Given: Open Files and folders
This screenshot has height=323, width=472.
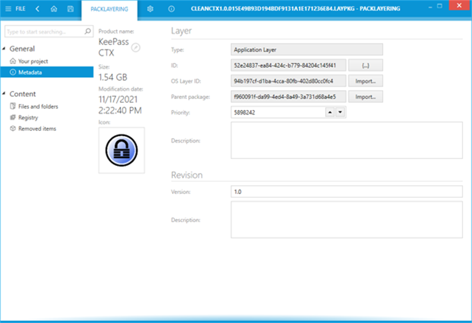Looking at the screenshot, I should (x=38, y=106).
